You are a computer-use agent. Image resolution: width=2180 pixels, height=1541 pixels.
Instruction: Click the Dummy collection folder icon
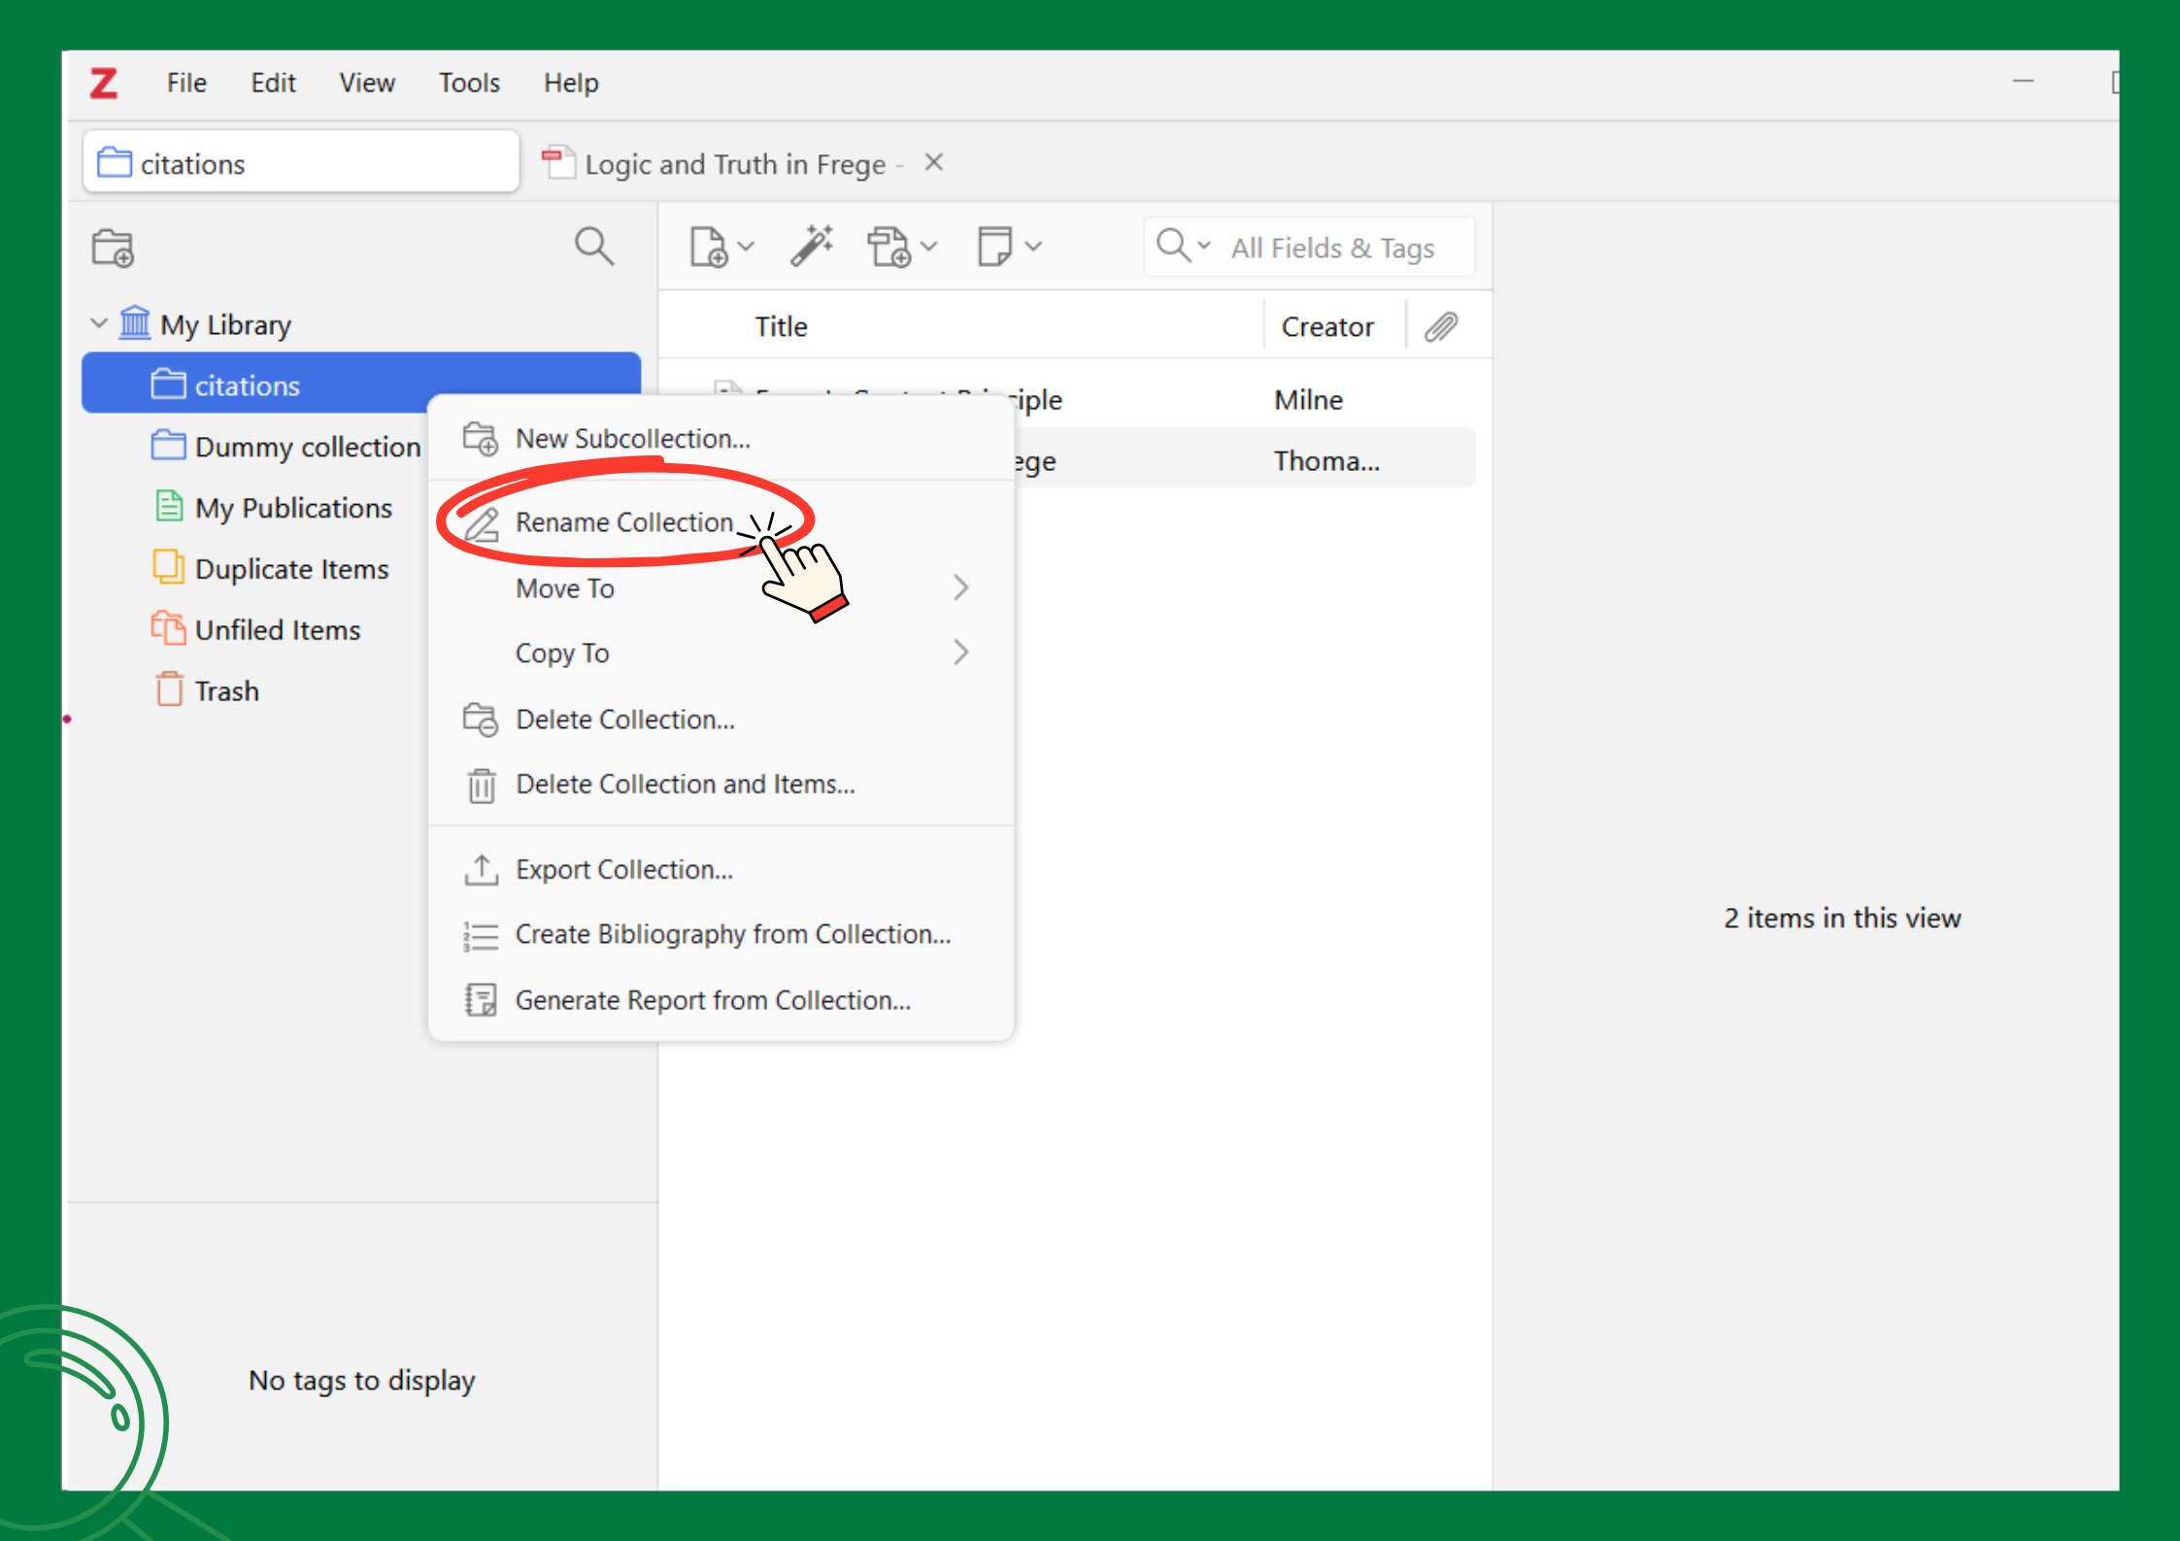168,445
